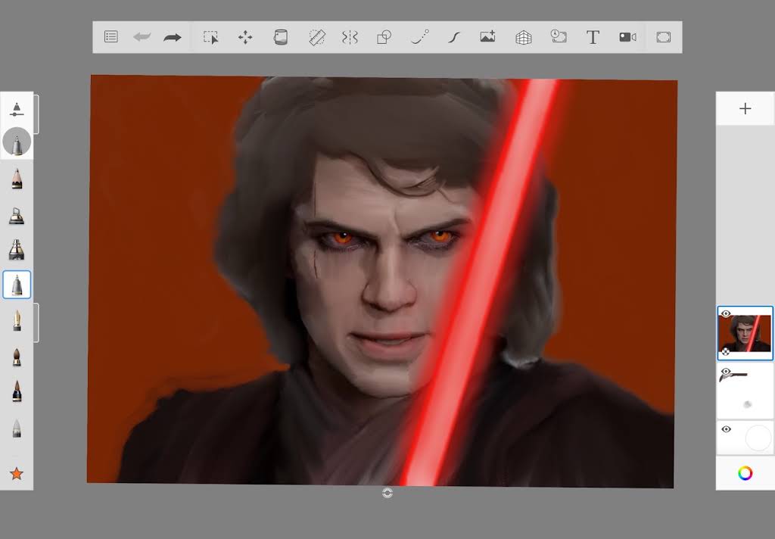Turn on Predictive Stroke
The height and width of the screenshot is (539, 775).
point(419,37)
